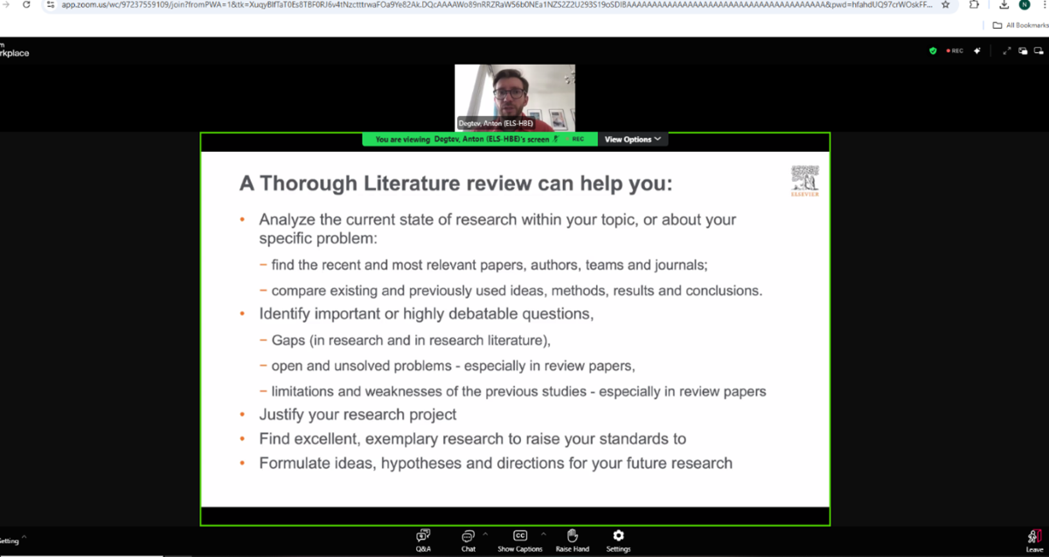Open the All Bookmarks folder
This screenshot has height=557, width=1049.
point(1019,25)
